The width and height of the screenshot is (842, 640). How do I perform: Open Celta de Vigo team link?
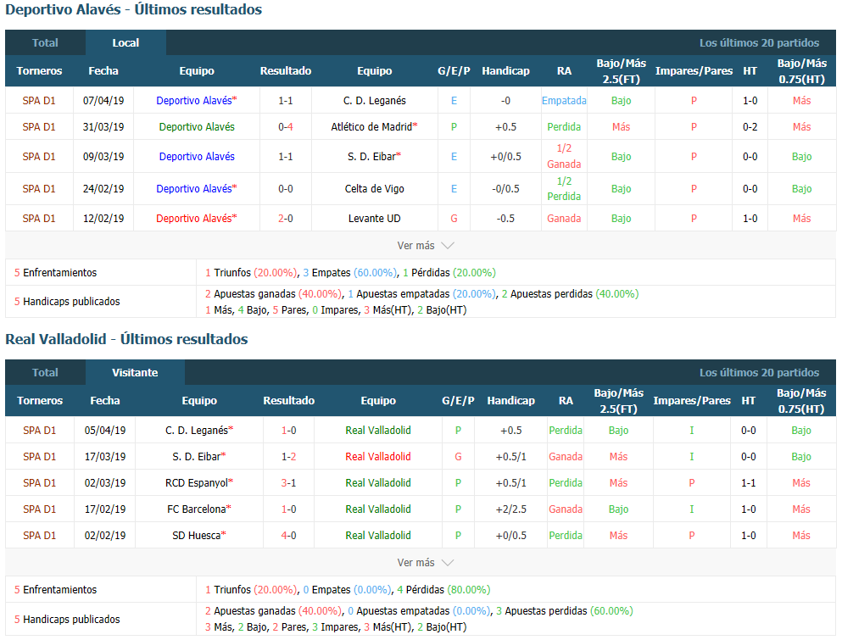click(374, 188)
